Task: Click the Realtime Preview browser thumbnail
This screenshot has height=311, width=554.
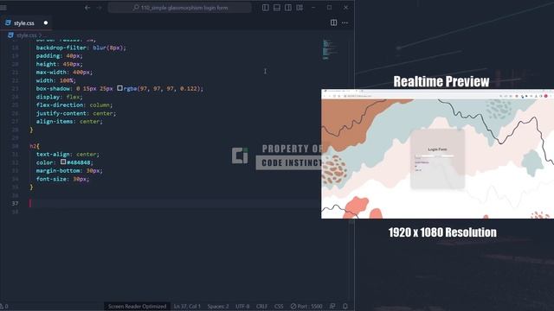Action: (x=437, y=154)
